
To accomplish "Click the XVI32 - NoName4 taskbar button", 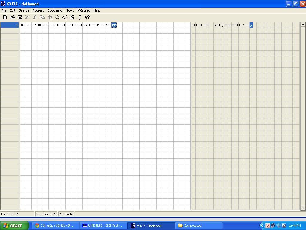I will point(151,226).
